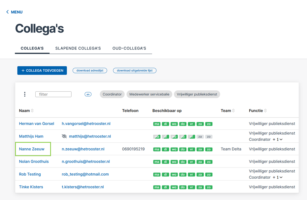
Task: Click the hidden-eye icon beside matthijs@hetrooster.nl
Action: pos(64,136)
